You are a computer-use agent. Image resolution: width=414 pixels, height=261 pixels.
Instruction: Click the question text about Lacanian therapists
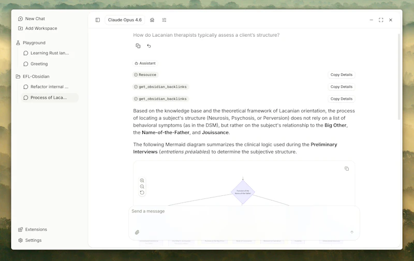pyautogui.click(x=206, y=35)
